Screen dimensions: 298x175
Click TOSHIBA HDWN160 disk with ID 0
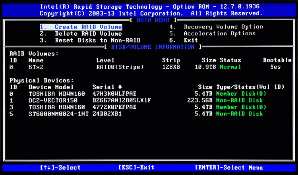click(56, 94)
